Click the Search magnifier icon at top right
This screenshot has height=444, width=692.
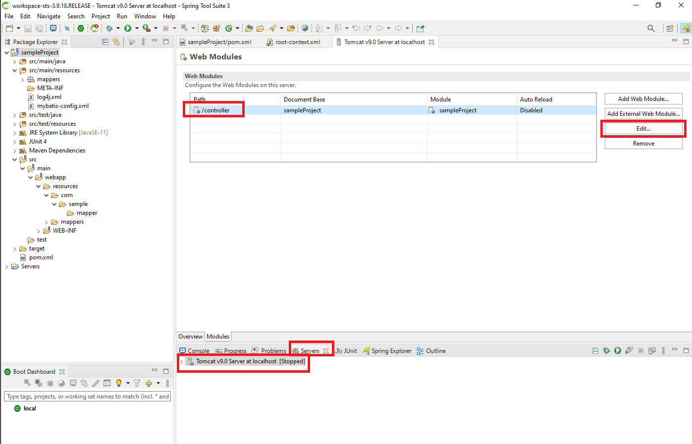click(x=651, y=28)
